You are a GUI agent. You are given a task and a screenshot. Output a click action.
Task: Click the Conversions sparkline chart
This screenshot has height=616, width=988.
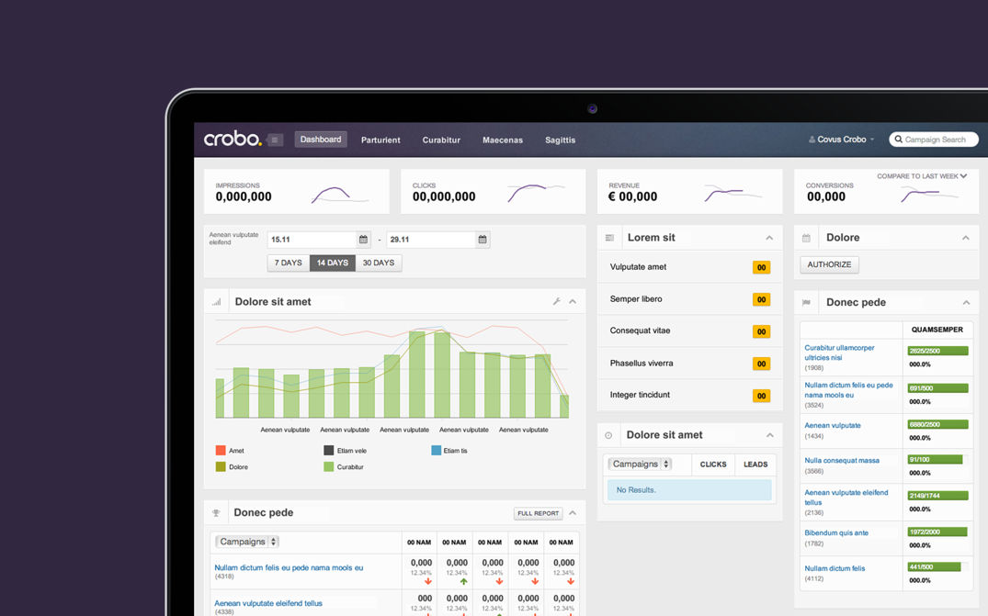pos(930,195)
